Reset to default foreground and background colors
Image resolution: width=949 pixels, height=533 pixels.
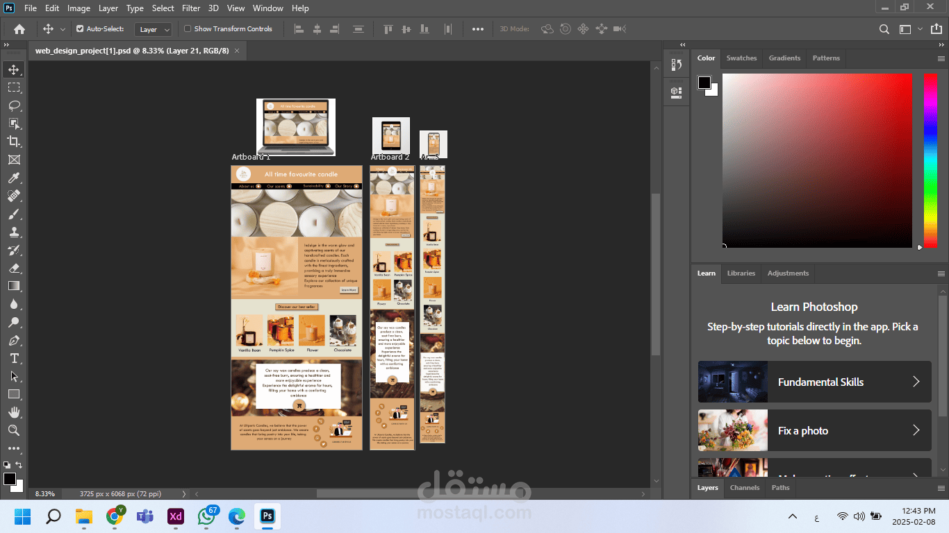pyautogui.click(x=6, y=465)
